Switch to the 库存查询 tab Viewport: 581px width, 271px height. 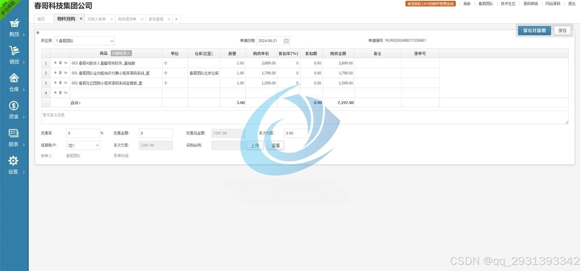click(x=156, y=19)
